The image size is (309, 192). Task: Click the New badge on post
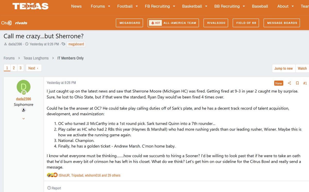[279, 83]
